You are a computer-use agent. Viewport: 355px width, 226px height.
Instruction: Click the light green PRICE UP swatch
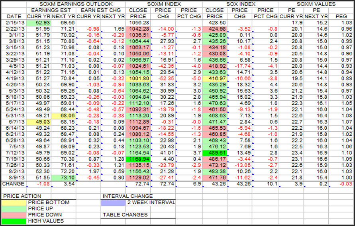click(14, 209)
